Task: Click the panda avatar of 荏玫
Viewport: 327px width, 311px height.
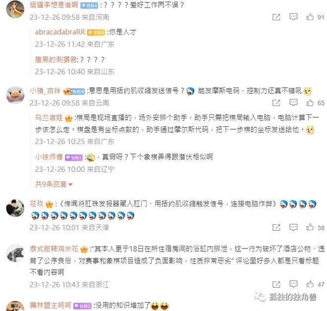Action: click(15, 208)
